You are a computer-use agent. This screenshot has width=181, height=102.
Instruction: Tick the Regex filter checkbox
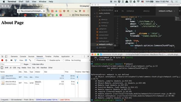point(22,64)
